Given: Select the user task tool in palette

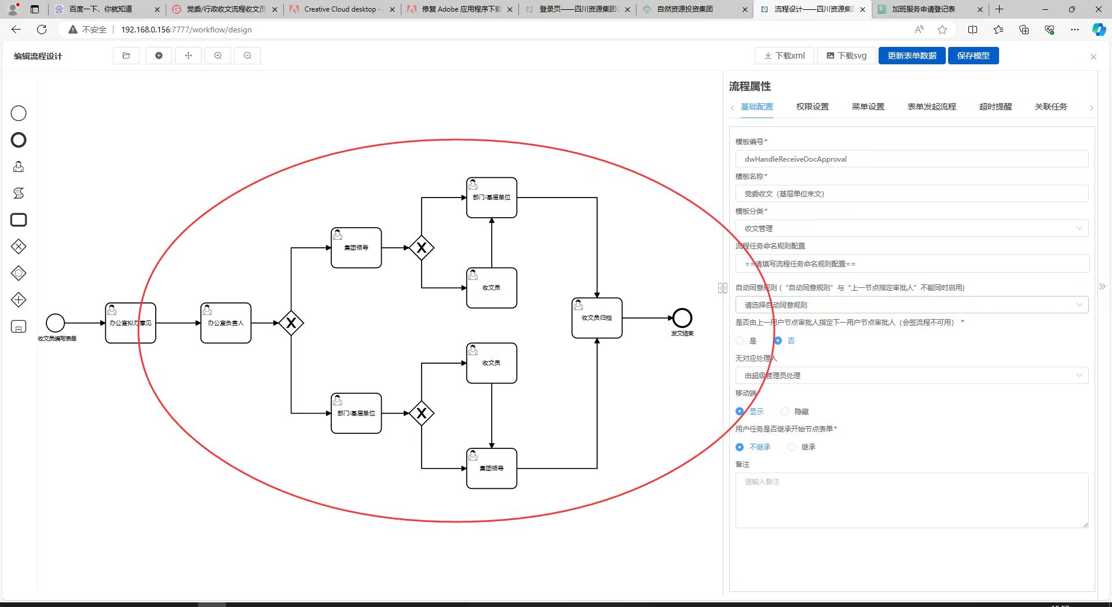Looking at the screenshot, I should pos(19,167).
